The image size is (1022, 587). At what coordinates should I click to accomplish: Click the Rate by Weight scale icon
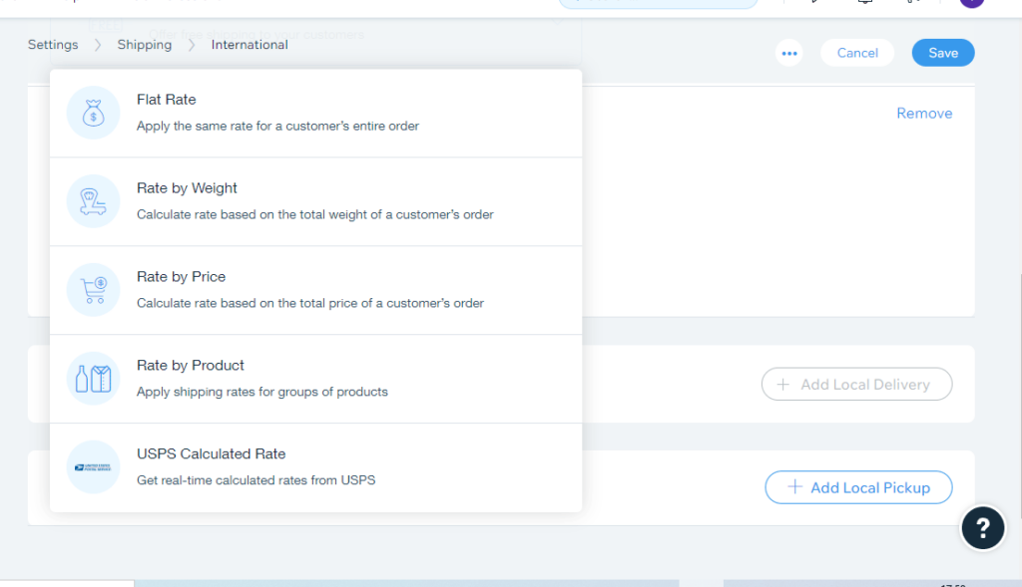pyautogui.click(x=93, y=201)
